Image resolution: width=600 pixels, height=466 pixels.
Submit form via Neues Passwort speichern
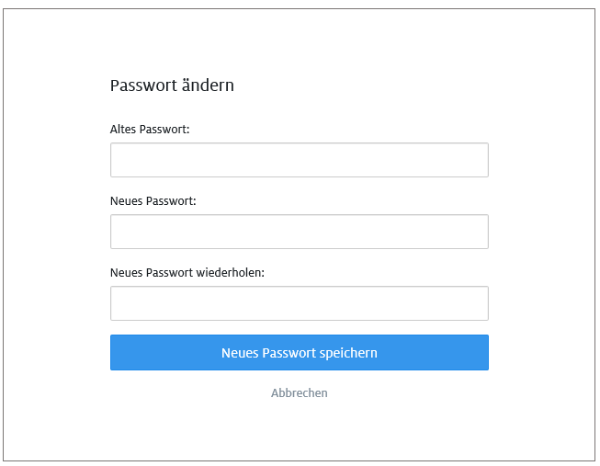[x=299, y=353]
